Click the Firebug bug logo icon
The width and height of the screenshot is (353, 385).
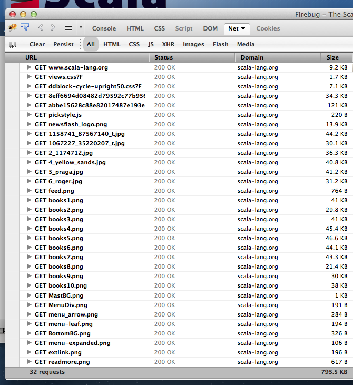(13, 27)
